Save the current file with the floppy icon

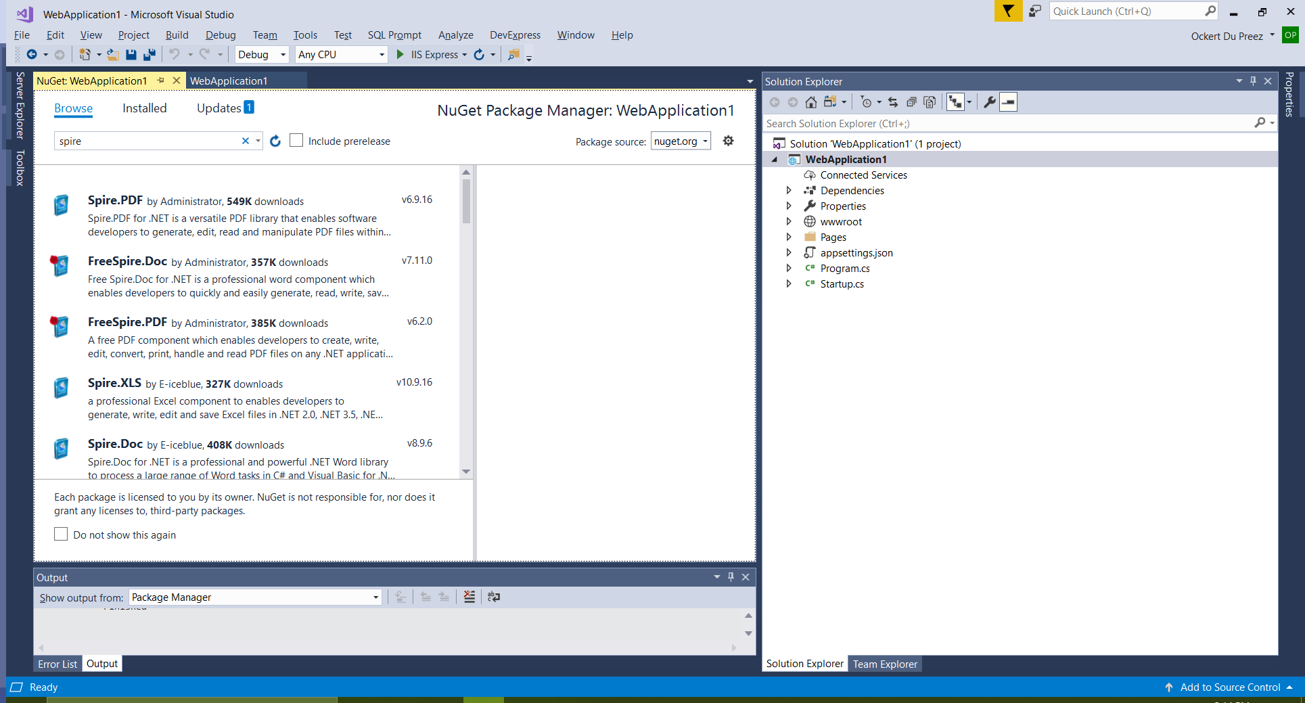click(131, 54)
